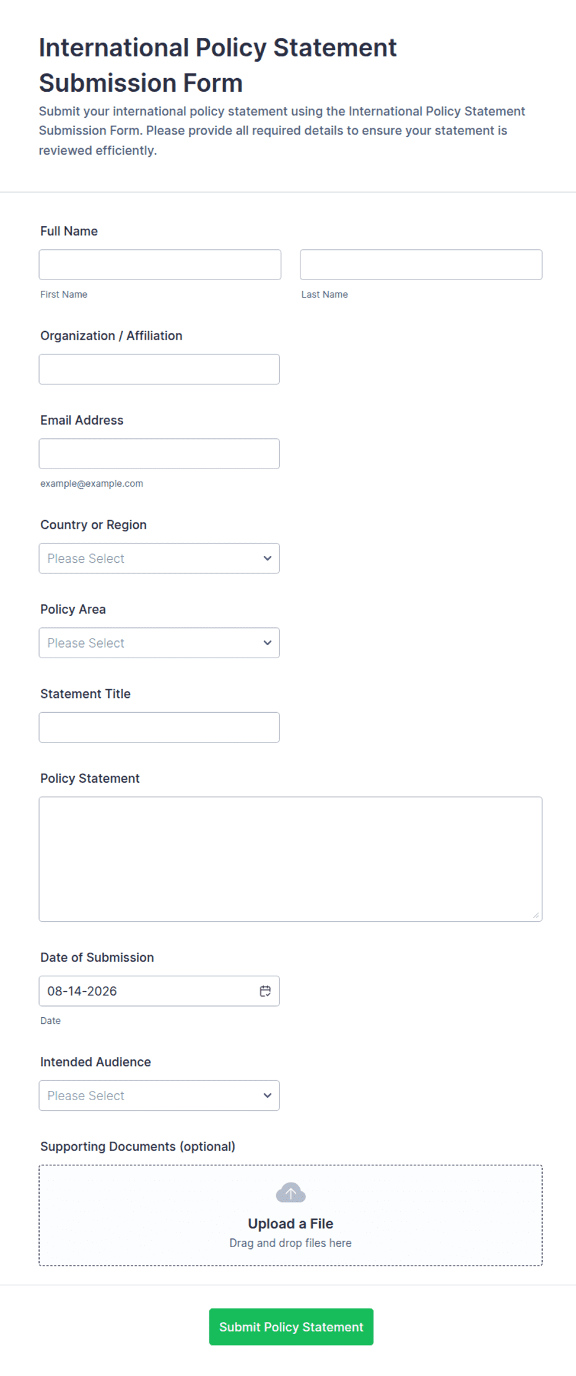Screen dimensions: 576x1376
Task: Click the Country or Region chevron arrow
Action: [x=268, y=558]
